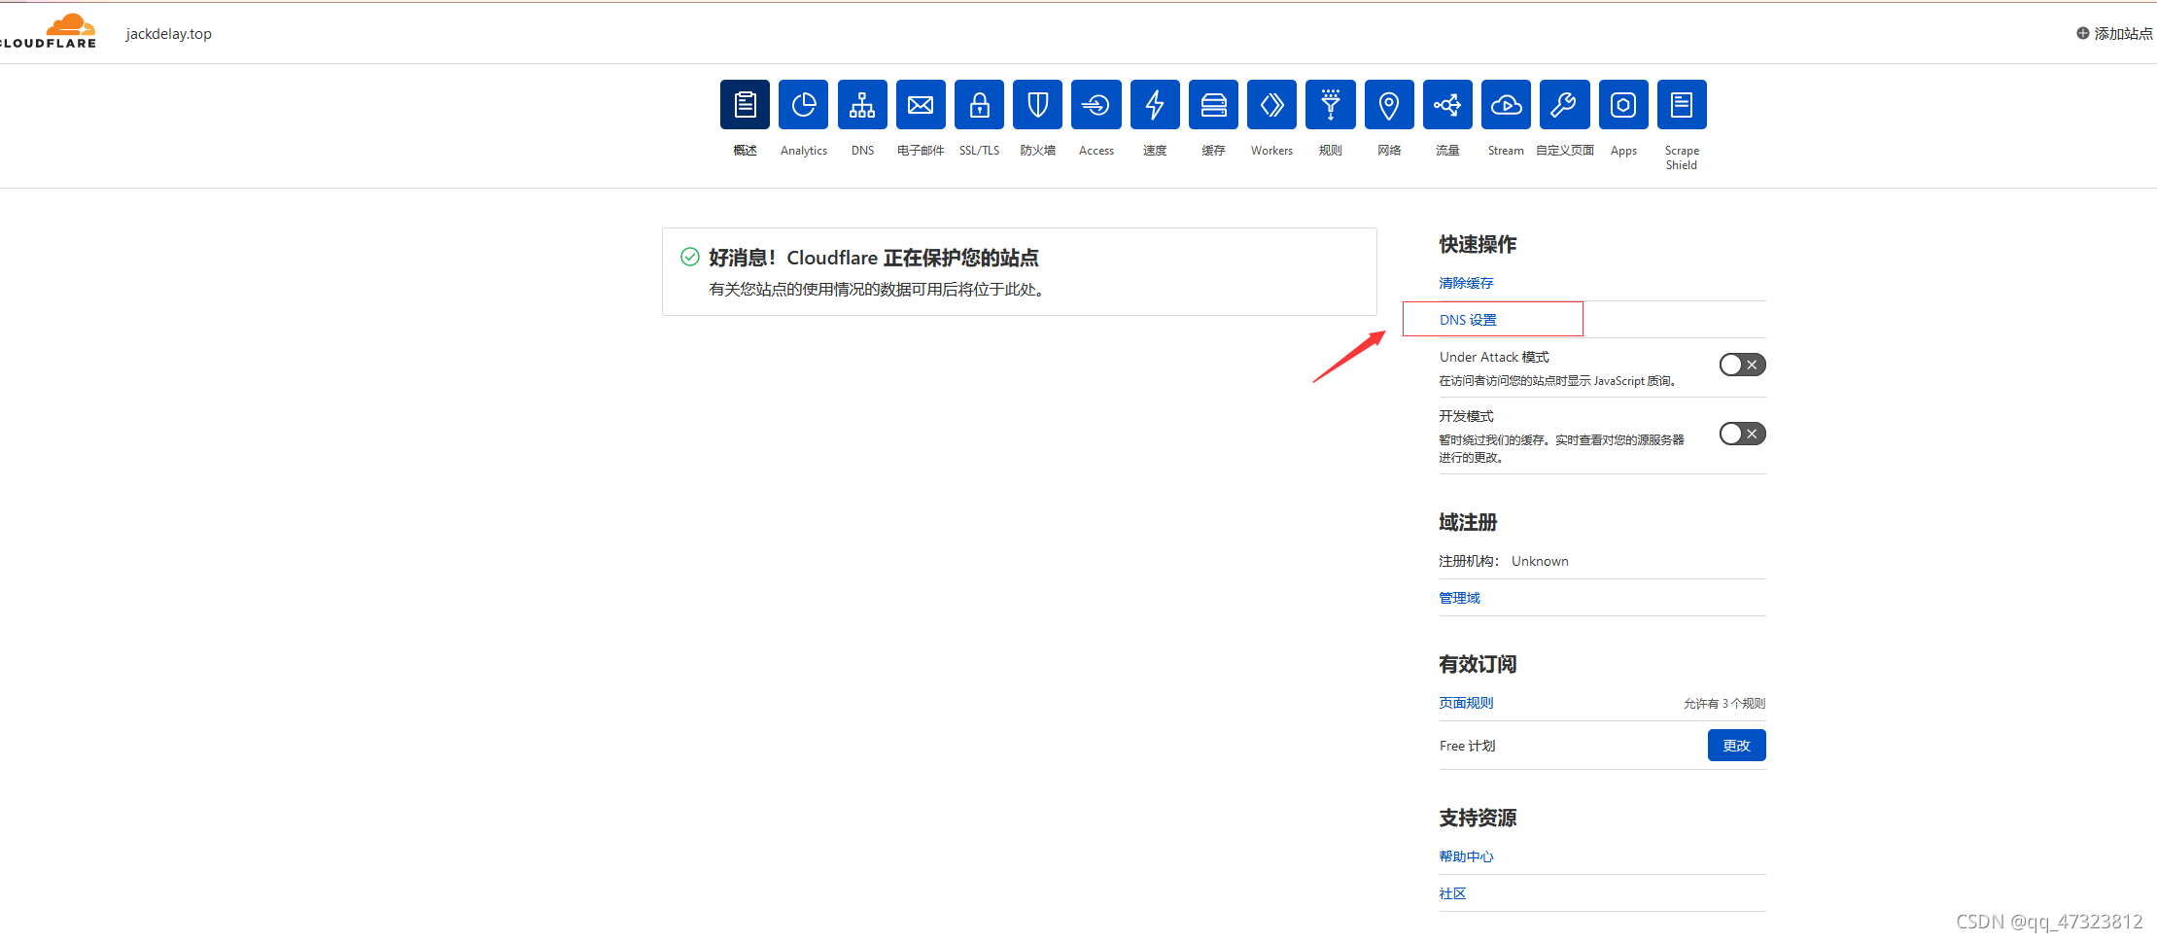Open the Access section icon

point(1096,104)
